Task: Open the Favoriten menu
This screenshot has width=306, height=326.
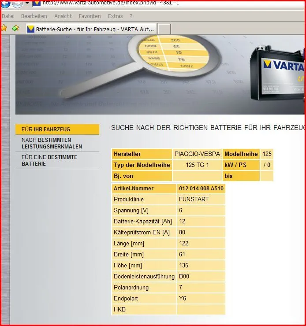Action: click(x=90, y=16)
